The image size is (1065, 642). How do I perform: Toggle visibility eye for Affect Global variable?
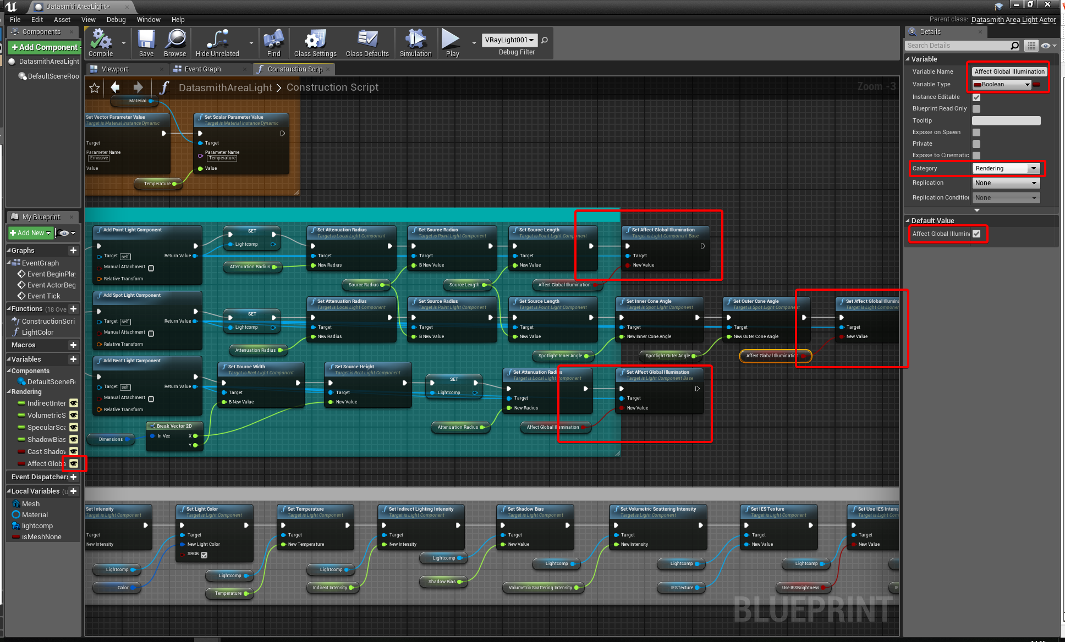coord(74,463)
